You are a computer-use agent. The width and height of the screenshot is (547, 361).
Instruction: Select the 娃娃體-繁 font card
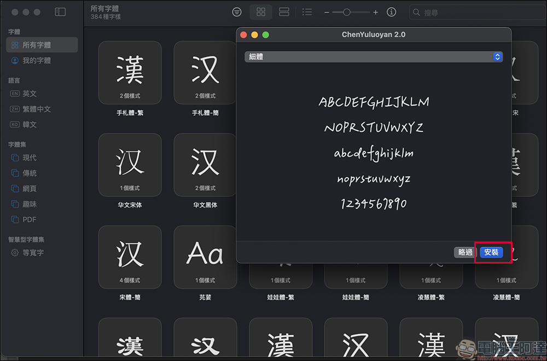coord(281,276)
